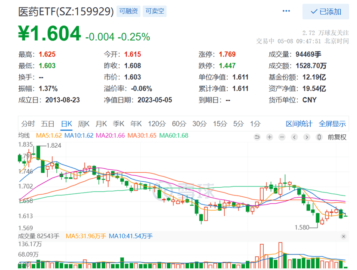Screen dimensions: 357x270
Task: Click the chart reset (undo) icon
Action: pos(257,137)
